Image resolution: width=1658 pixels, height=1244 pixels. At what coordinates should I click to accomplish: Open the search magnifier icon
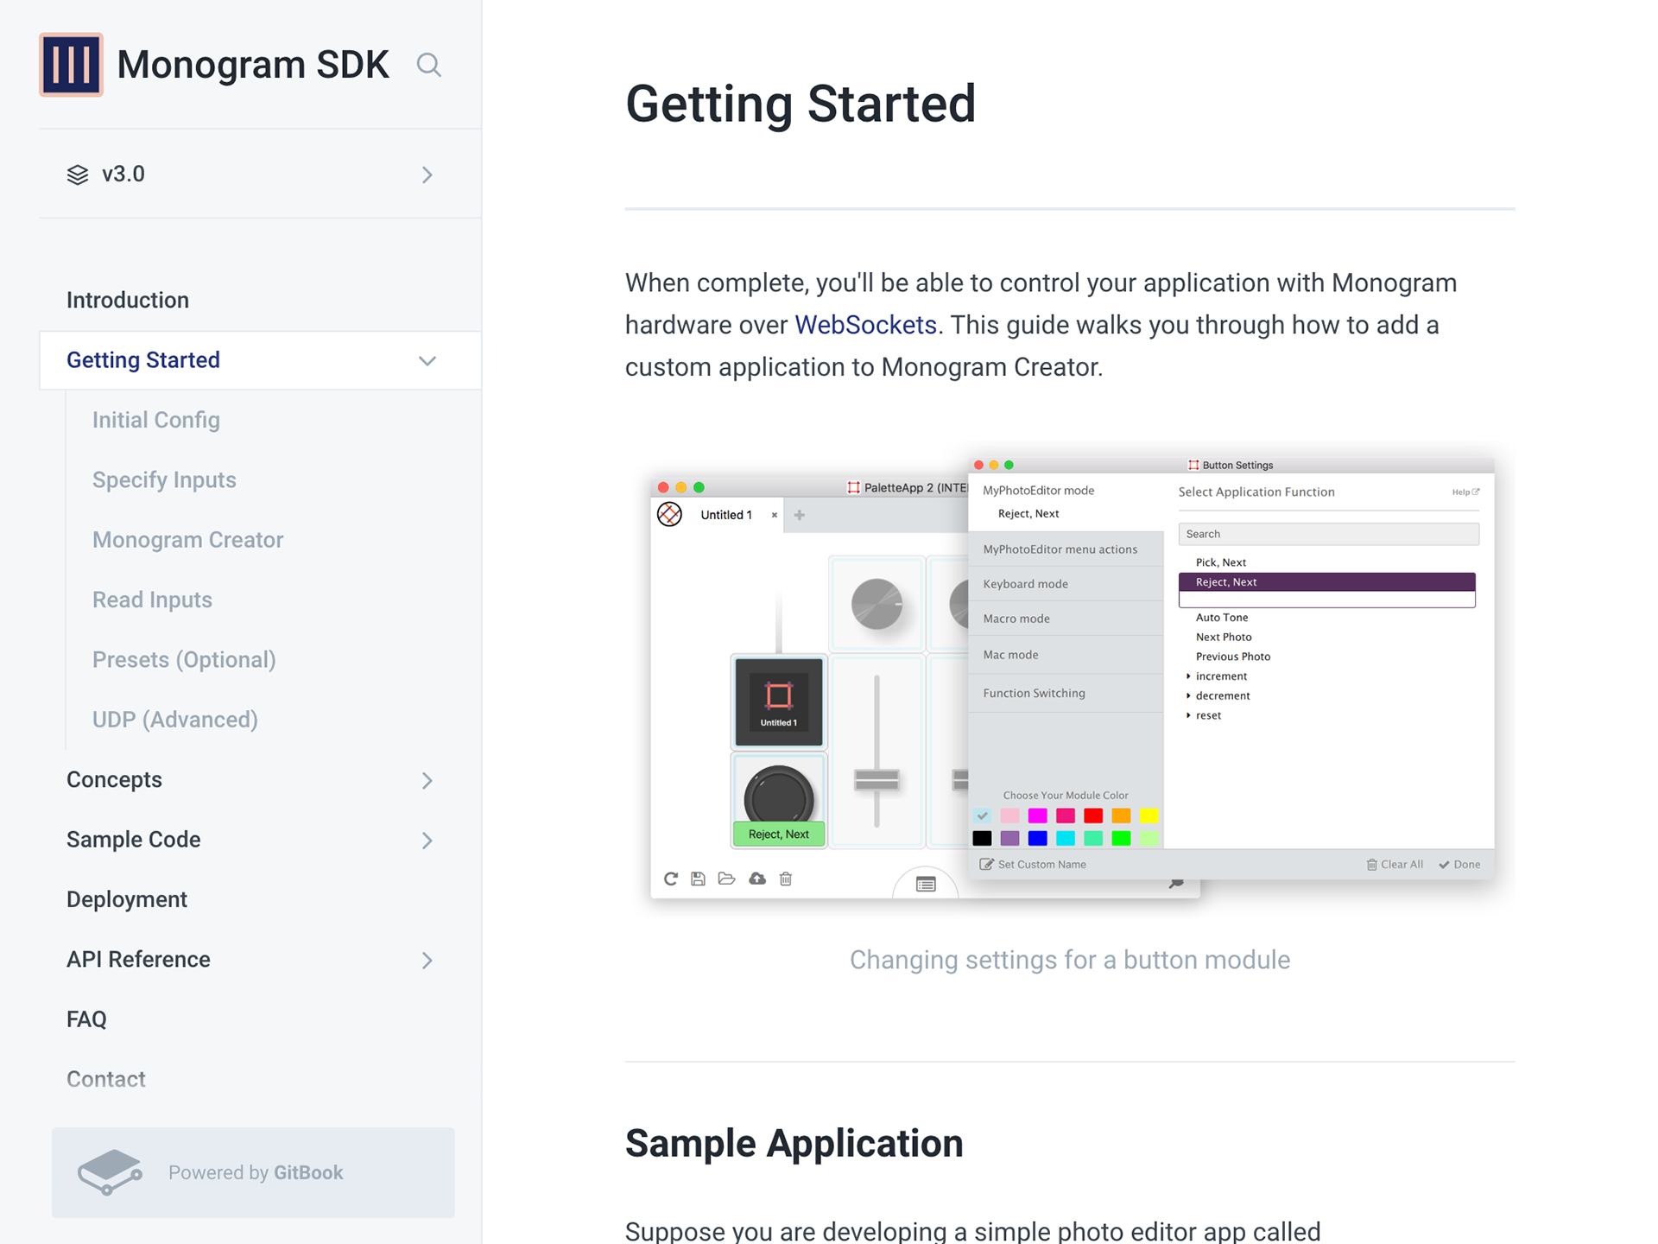tap(429, 65)
